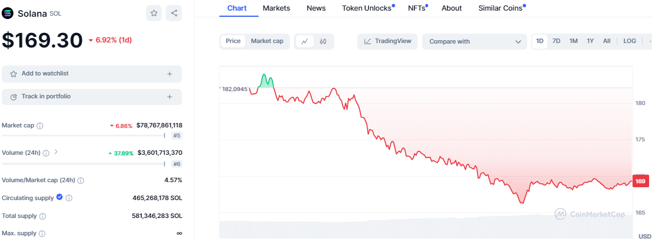Open the TradingView chart button
The width and height of the screenshot is (652, 242).
pyautogui.click(x=387, y=41)
